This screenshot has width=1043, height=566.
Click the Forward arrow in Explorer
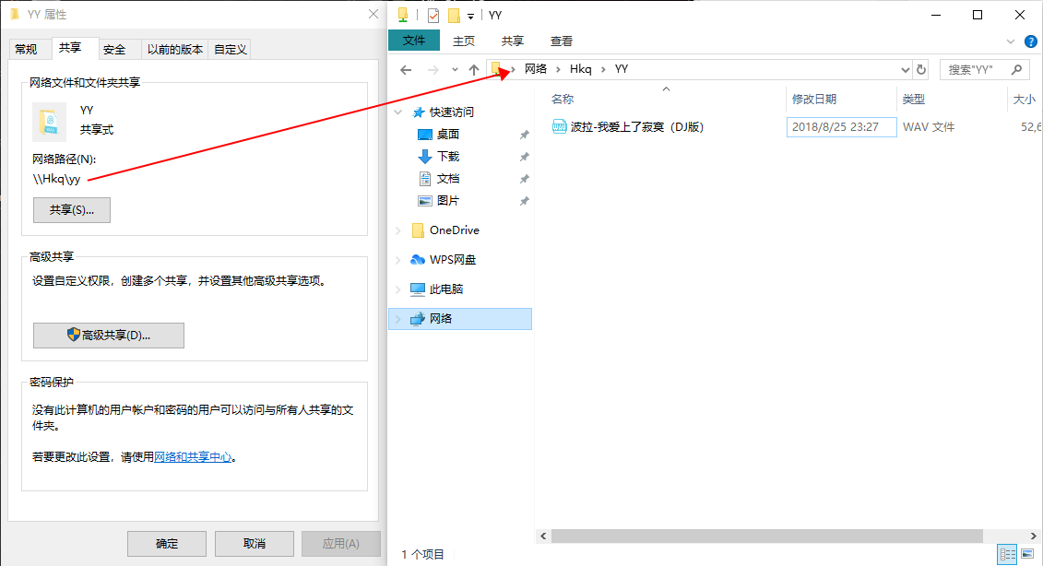(x=433, y=70)
